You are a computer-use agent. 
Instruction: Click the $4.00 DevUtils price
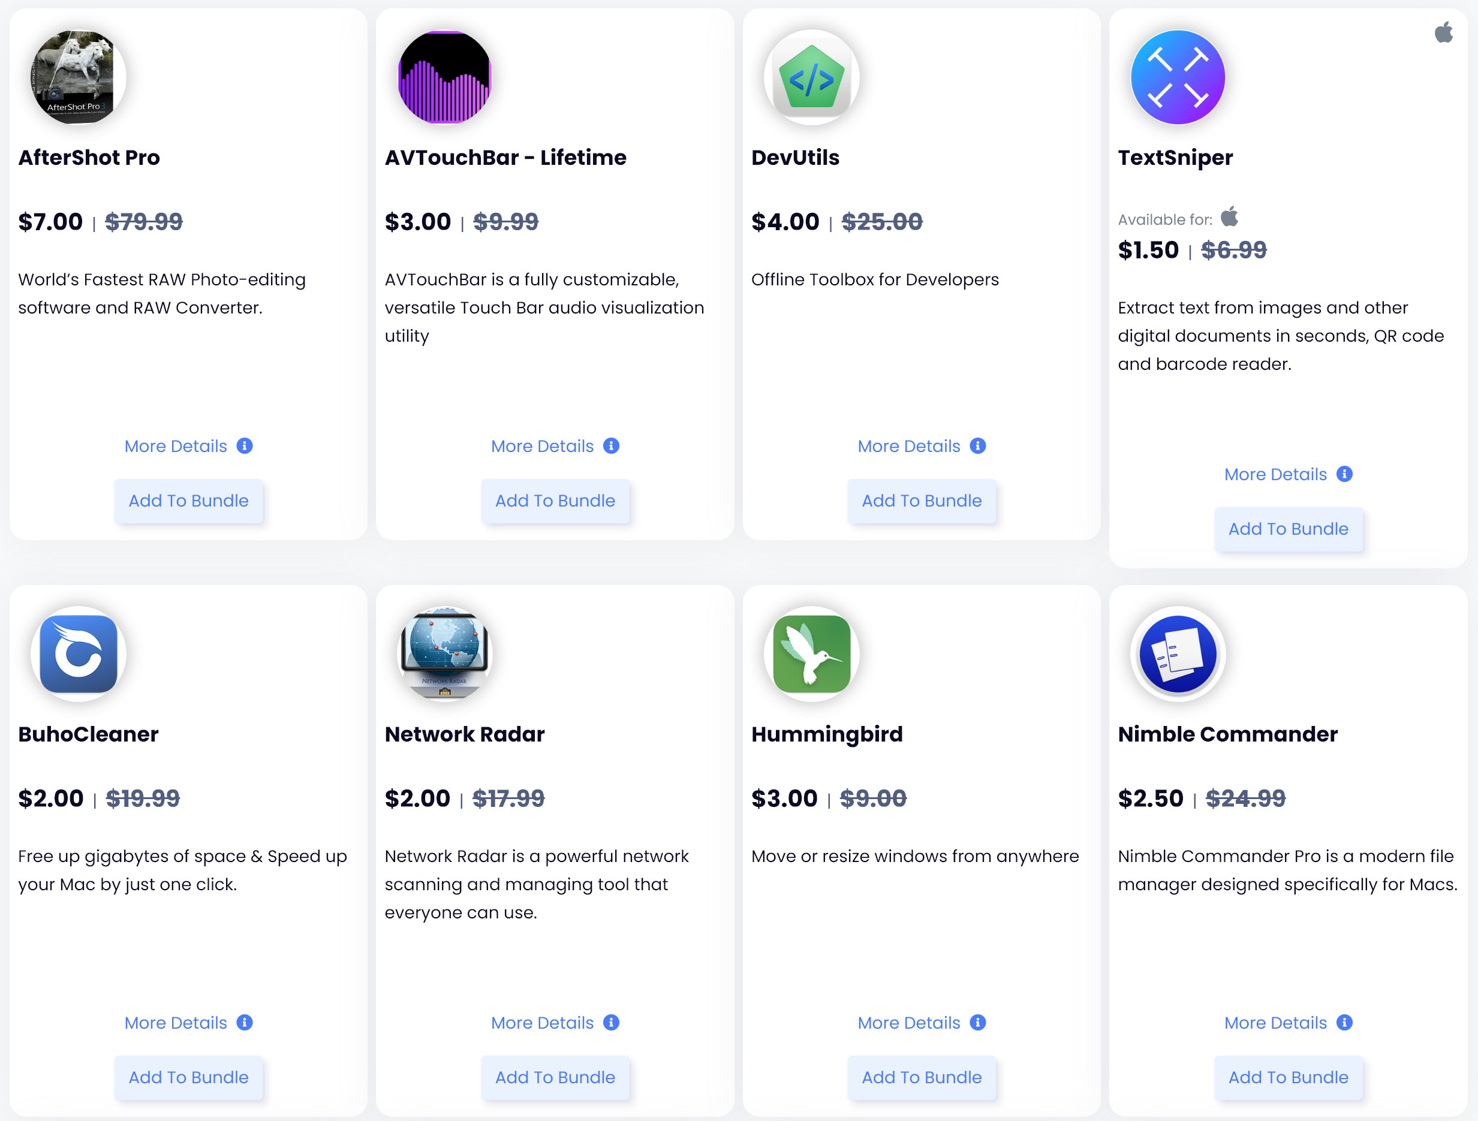785,221
